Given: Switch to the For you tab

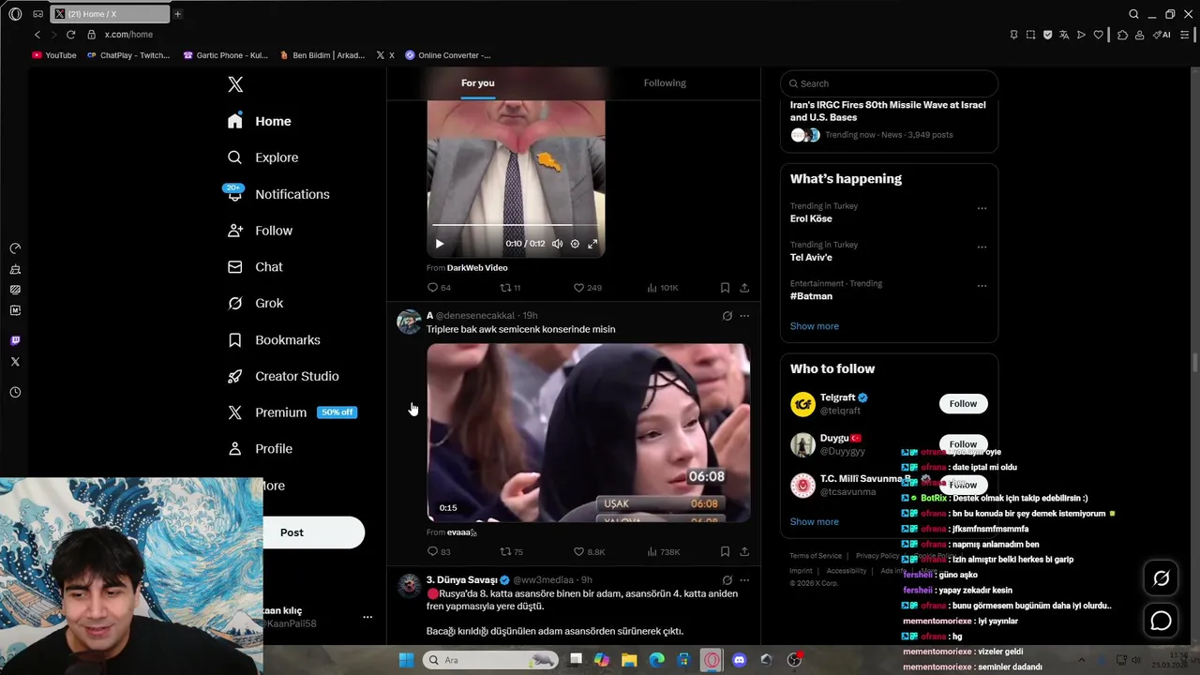Looking at the screenshot, I should click(477, 83).
